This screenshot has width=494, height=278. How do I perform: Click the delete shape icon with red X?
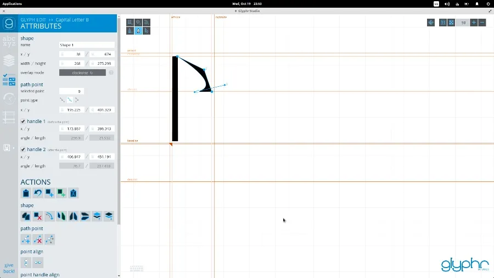[x=38, y=216]
